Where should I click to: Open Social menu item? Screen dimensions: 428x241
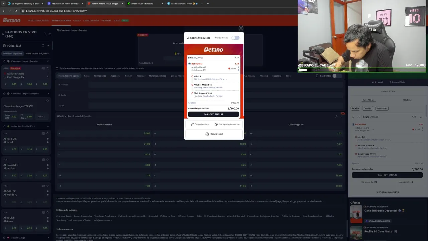(117, 21)
